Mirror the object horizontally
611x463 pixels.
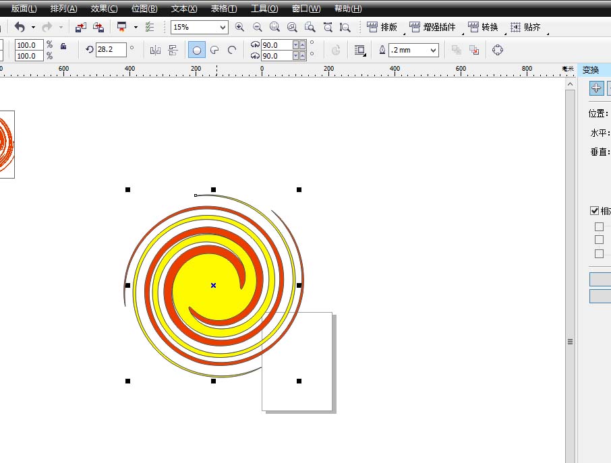(155, 50)
